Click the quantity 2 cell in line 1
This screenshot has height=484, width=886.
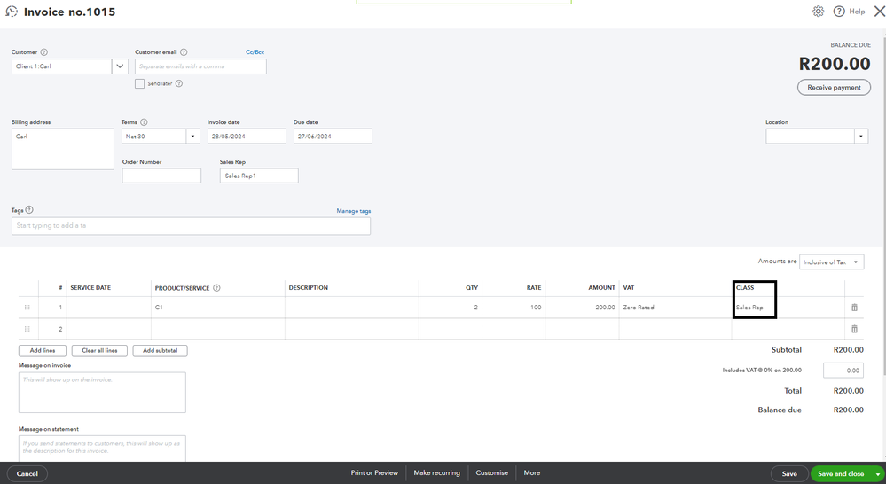coord(451,308)
